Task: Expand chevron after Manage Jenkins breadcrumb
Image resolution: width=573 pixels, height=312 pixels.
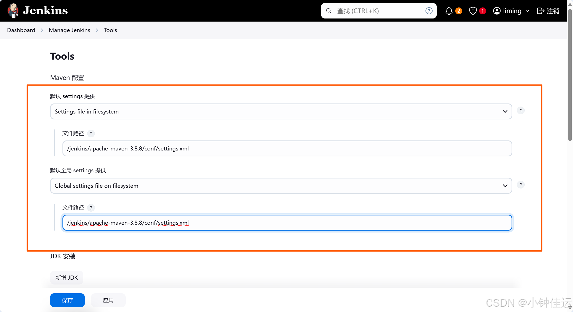Action: (97, 30)
